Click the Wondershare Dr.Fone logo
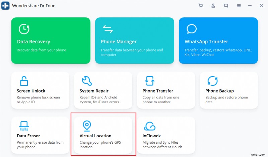Screen dimensions: 268x157 pyautogui.click(x=6, y=6)
